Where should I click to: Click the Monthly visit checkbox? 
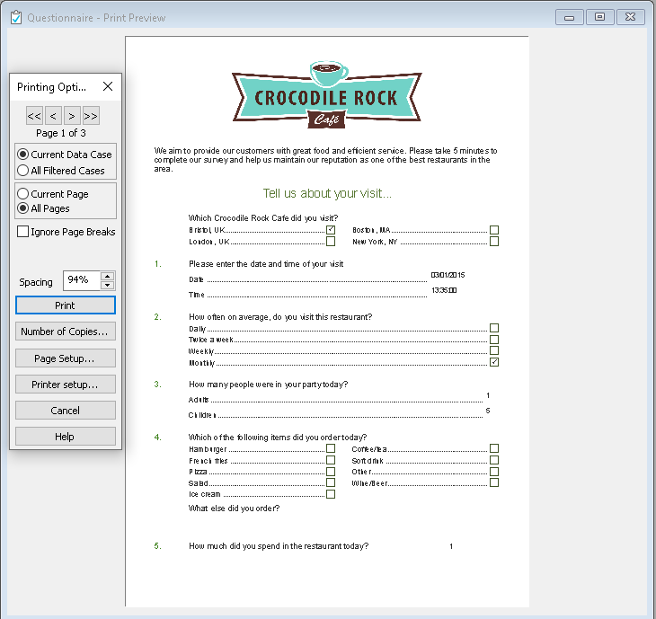(x=494, y=362)
